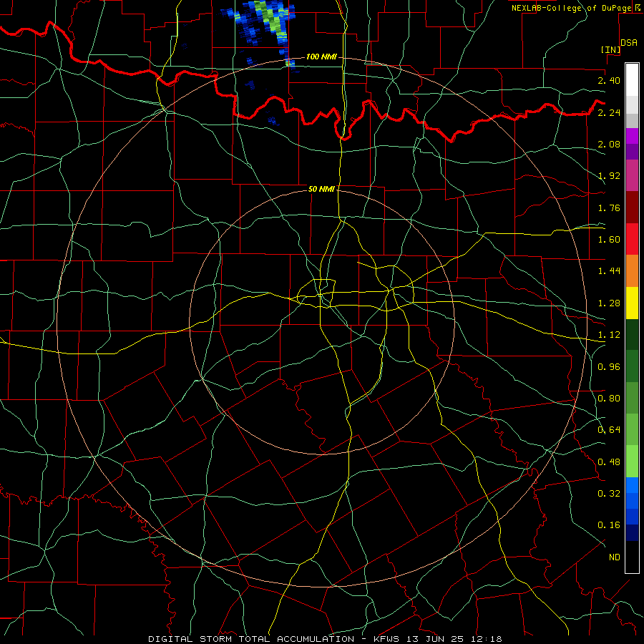Click the '0.64' legend value
644x644 pixels.
[x=609, y=430]
